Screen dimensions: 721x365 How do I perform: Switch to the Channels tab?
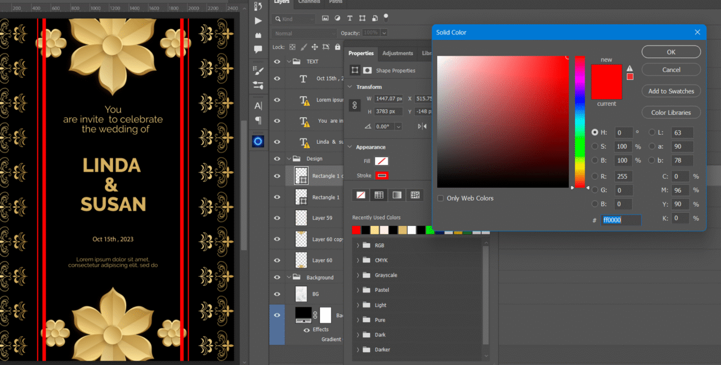click(x=309, y=2)
